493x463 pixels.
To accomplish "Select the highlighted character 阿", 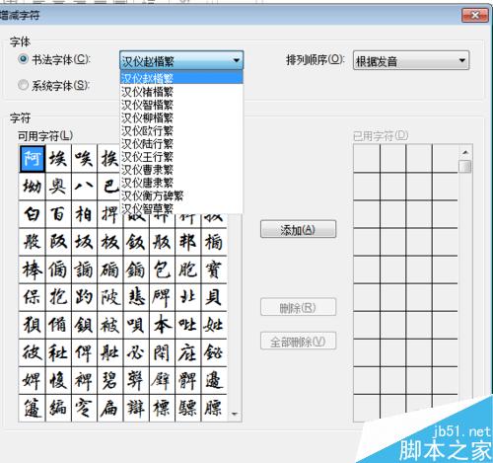I will coord(33,159).
